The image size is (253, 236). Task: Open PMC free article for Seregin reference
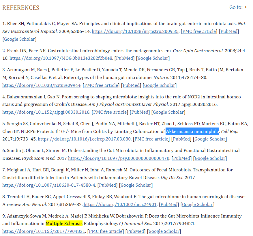point(151,139)
